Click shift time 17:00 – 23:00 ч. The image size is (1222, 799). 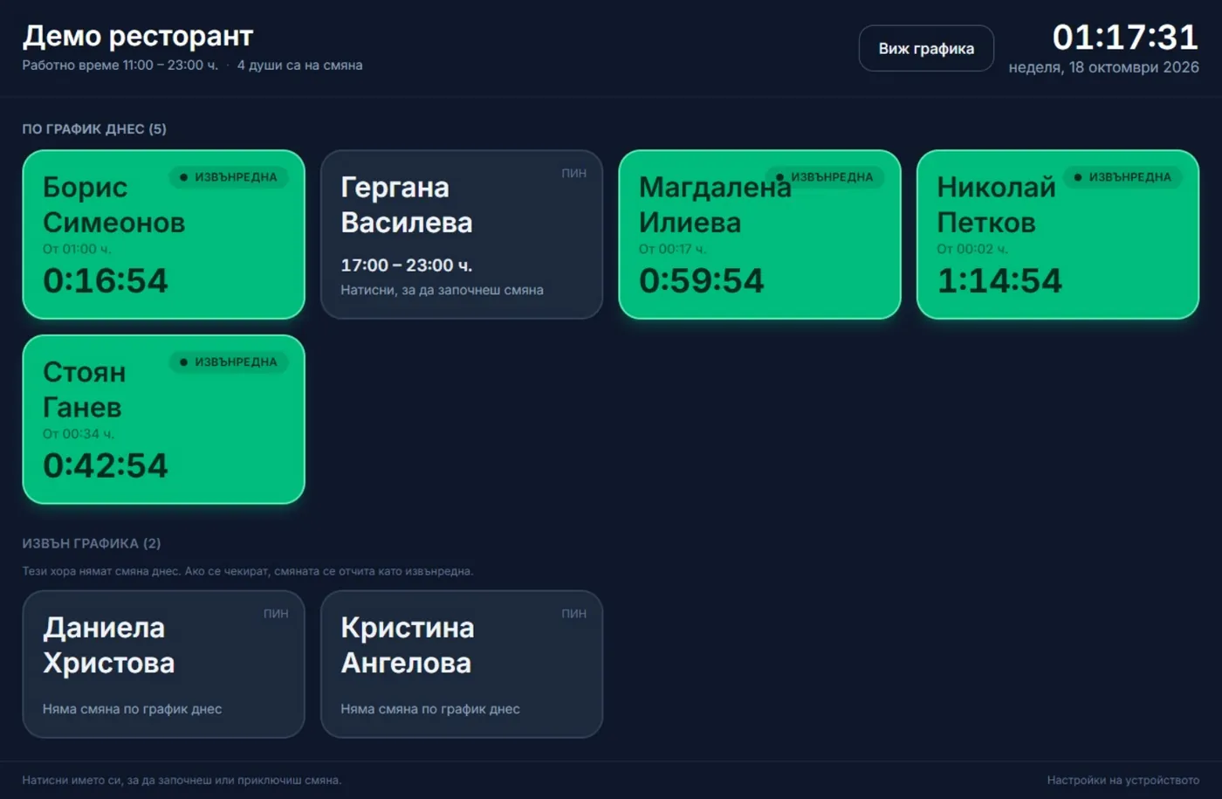(x=406, y=265)
